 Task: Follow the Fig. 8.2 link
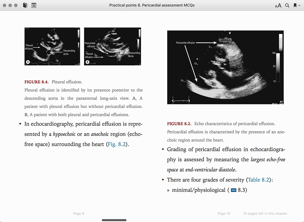[x=116, y=144]
